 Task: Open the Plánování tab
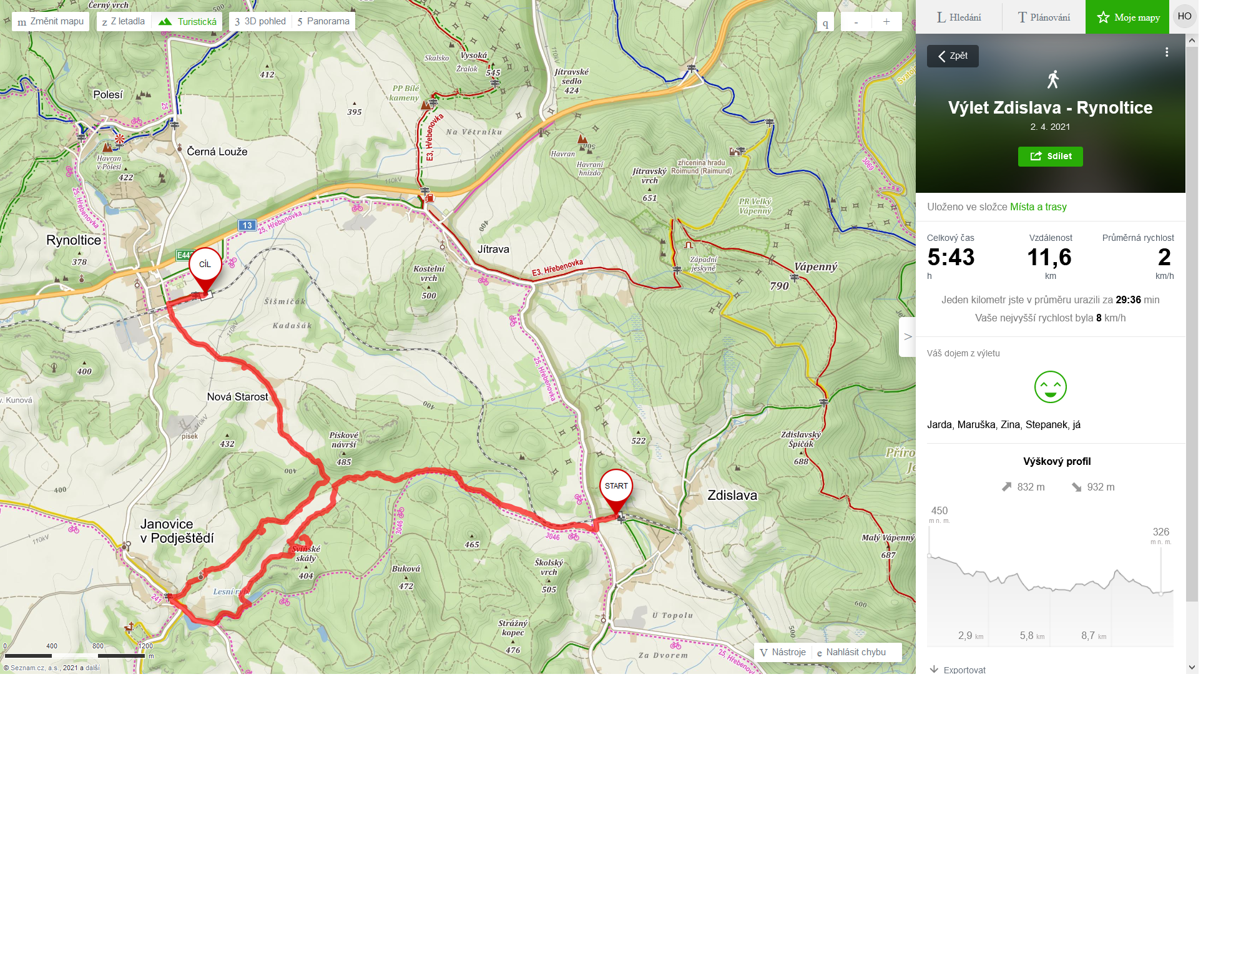coord(1044,17)
